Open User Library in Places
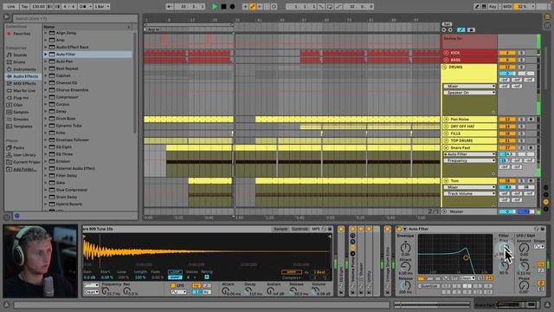Screen dimensions: 554x312 24,155
